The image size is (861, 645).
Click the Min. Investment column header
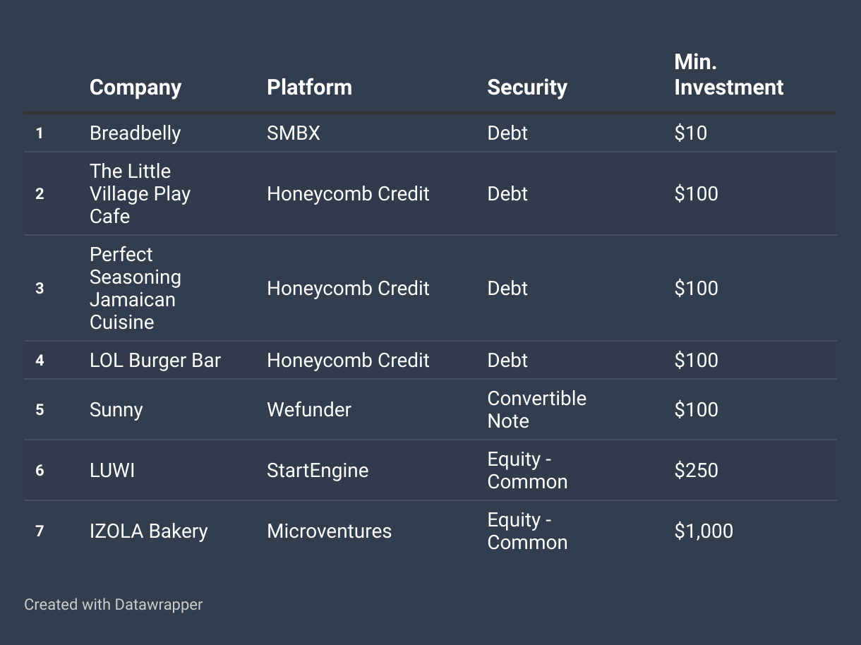point(729,75)
